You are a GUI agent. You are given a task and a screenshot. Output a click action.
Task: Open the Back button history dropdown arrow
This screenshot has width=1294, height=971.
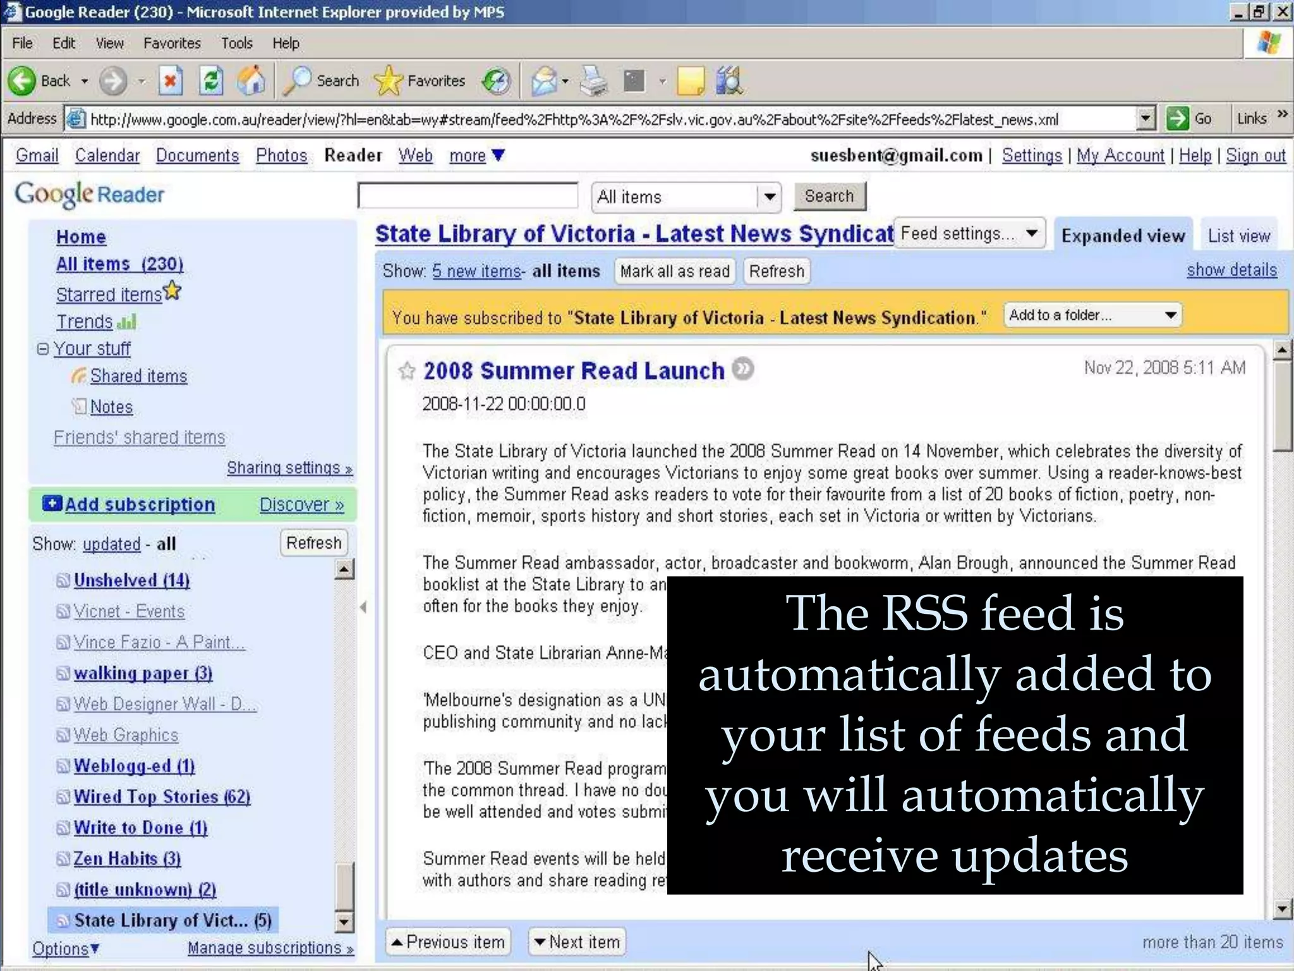85,81
